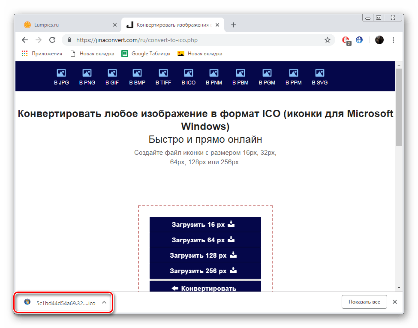
Task: Open the Новая вкладка bookmark with yellow picture icon
Action: click(x=200, y=54)
